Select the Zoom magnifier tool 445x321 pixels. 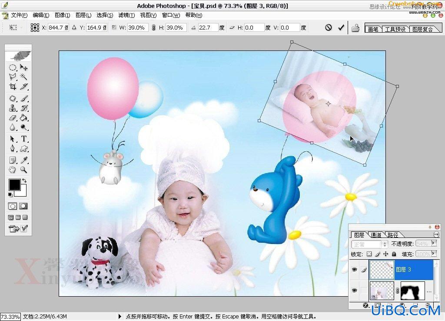click(x=24, y=170)
